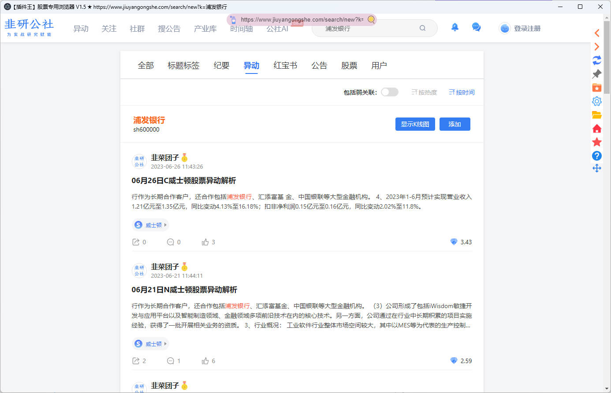Switch to 用户 tab
Image resolution: width=611 pixels, height=393 pixels.
(x=379, y=66)
